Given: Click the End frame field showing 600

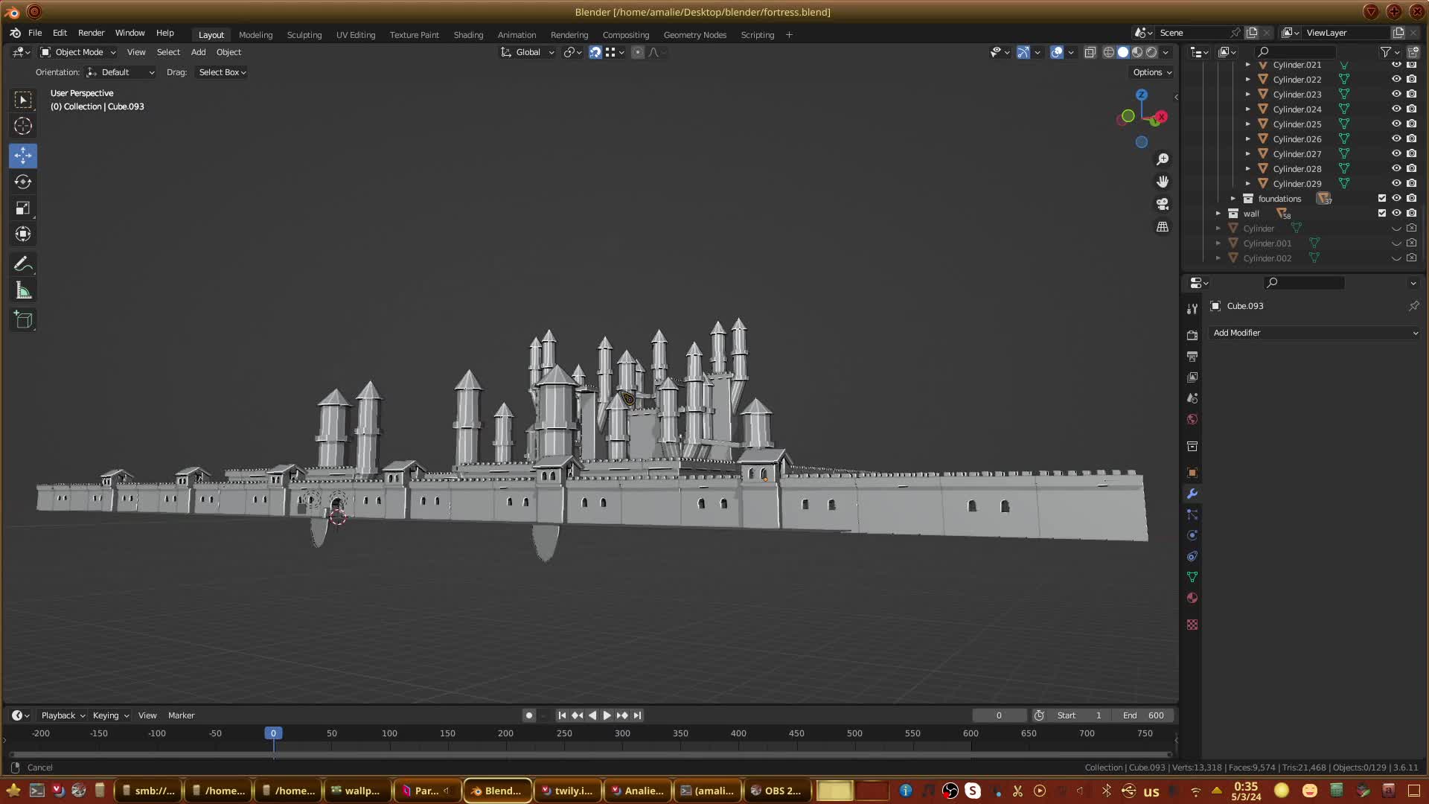Looking at the screenshot, I should 1144,715.
